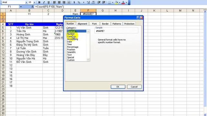Click Decrease Decimal icon
207x116 pixels.
coord(93,2)
